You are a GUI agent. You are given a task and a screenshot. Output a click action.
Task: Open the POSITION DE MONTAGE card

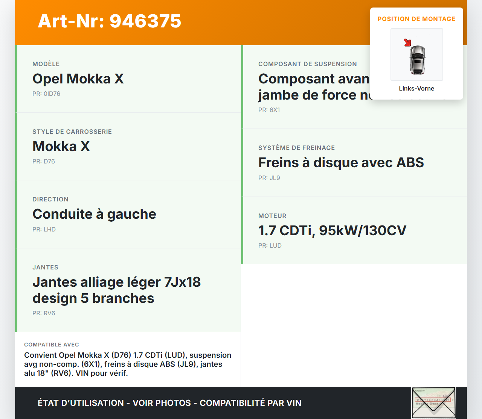pyautogui.click(x=416, y=19)
